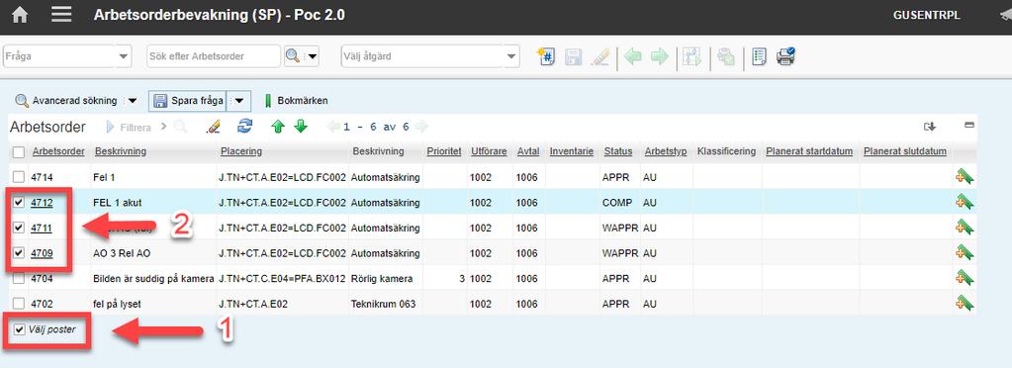Open Avancerad sökning dropdown arrow
1012x368 pixels.
(132, 101)
